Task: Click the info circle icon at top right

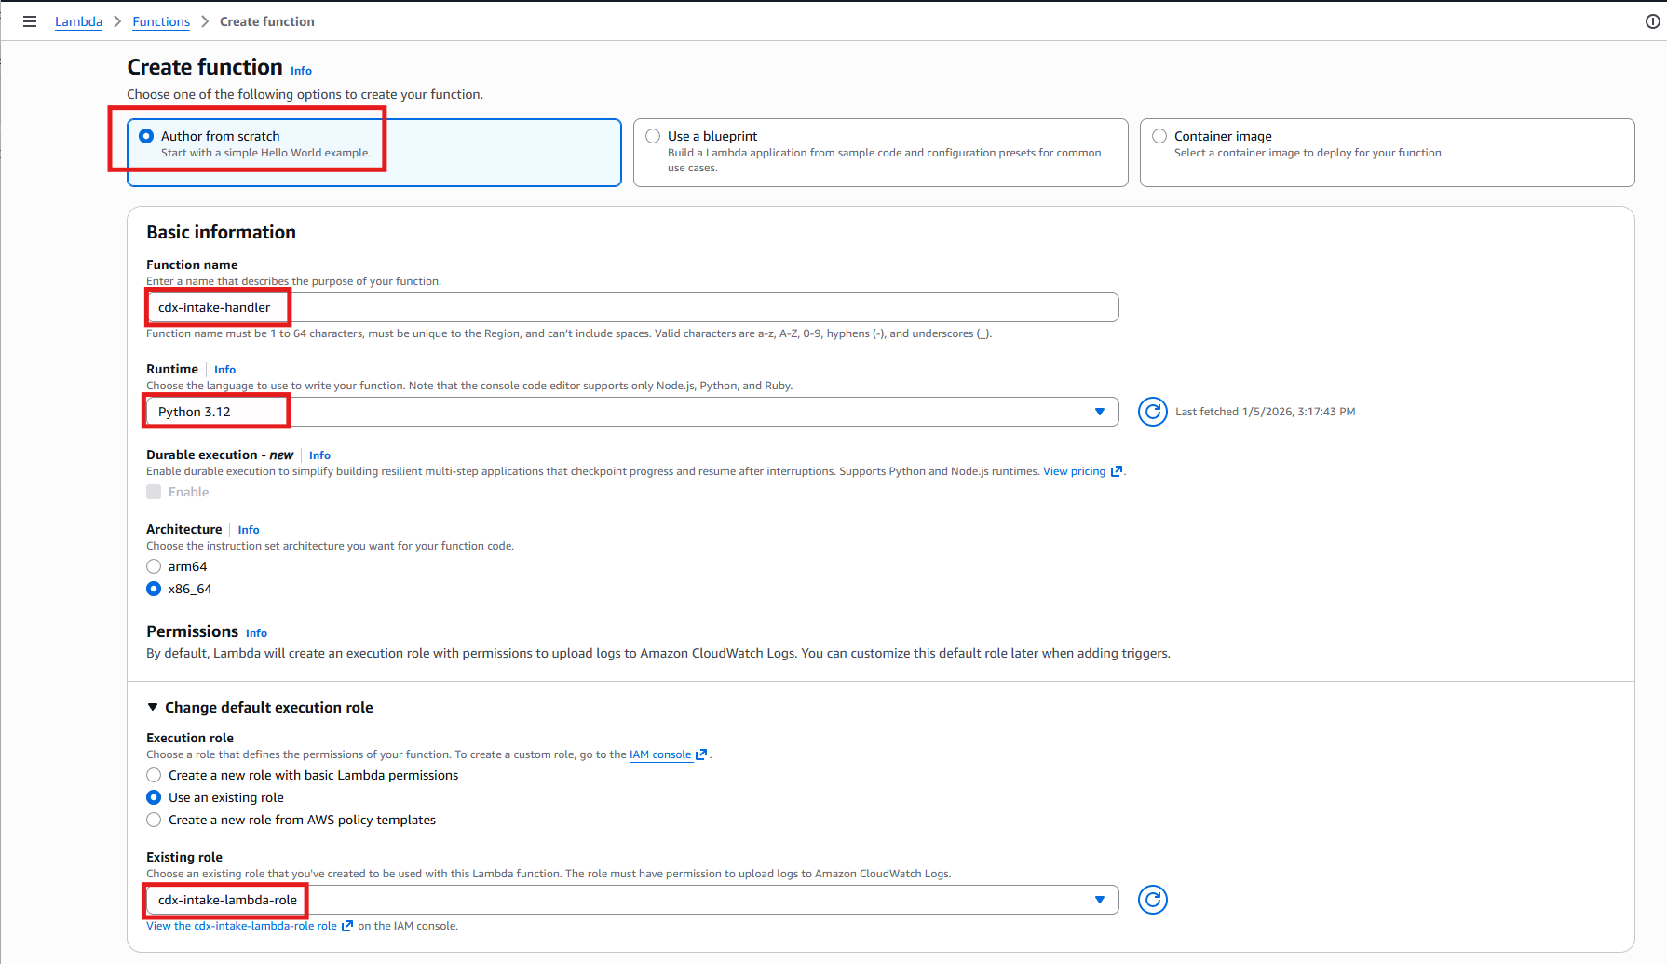Action: [x=1652, y=21]
